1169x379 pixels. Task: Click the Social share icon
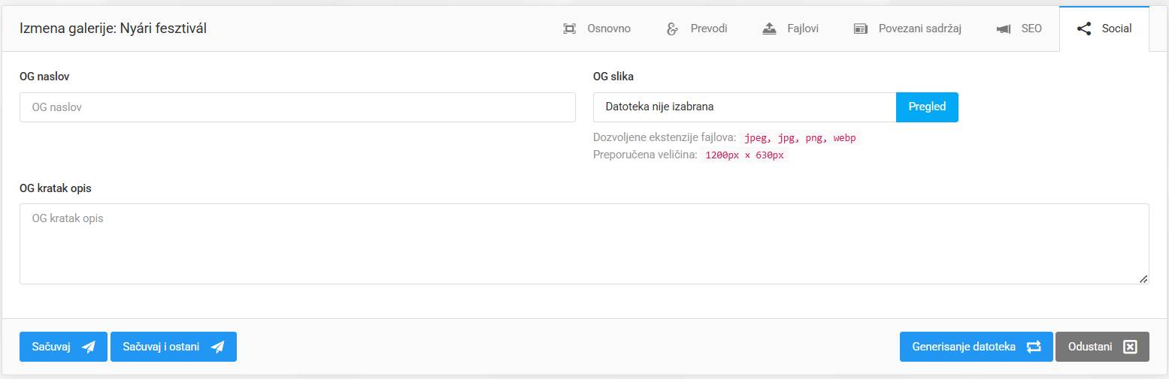[1084, 29]
